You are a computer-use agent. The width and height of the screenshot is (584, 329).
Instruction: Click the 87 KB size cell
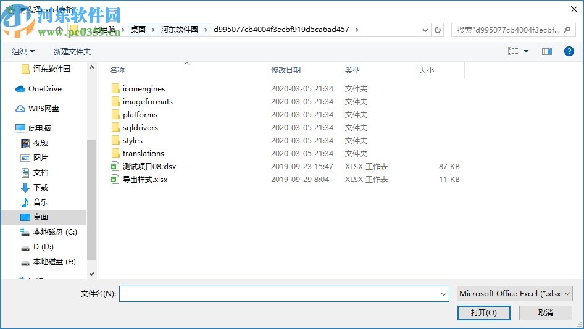449,167
